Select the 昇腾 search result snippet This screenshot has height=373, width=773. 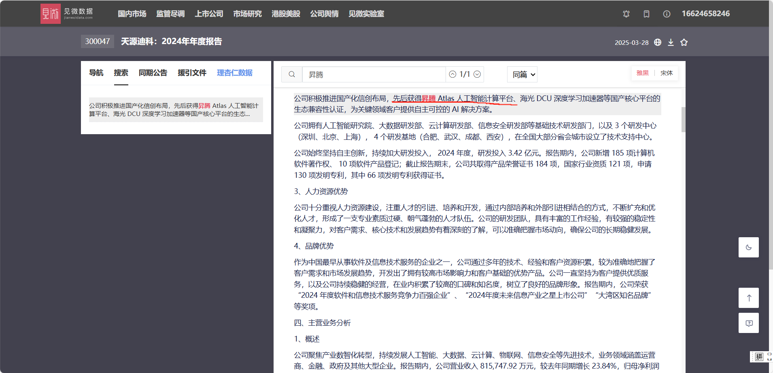(176, 110)
